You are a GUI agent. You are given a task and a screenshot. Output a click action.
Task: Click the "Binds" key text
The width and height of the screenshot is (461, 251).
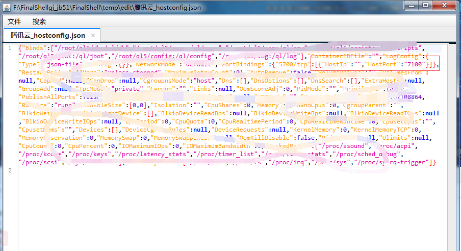click(x=34, y=48)
